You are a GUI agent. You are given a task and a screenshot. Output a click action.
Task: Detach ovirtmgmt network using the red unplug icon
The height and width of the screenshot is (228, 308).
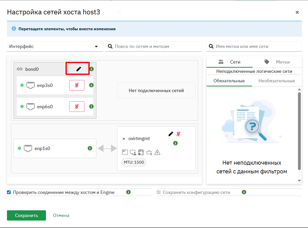[178, 134]
